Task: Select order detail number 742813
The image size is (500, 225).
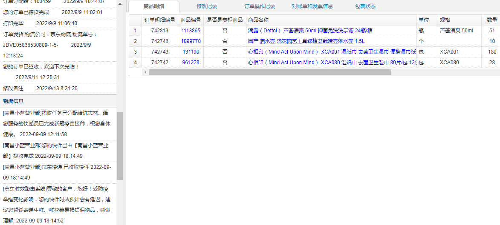Action: [x=160, y=31]
